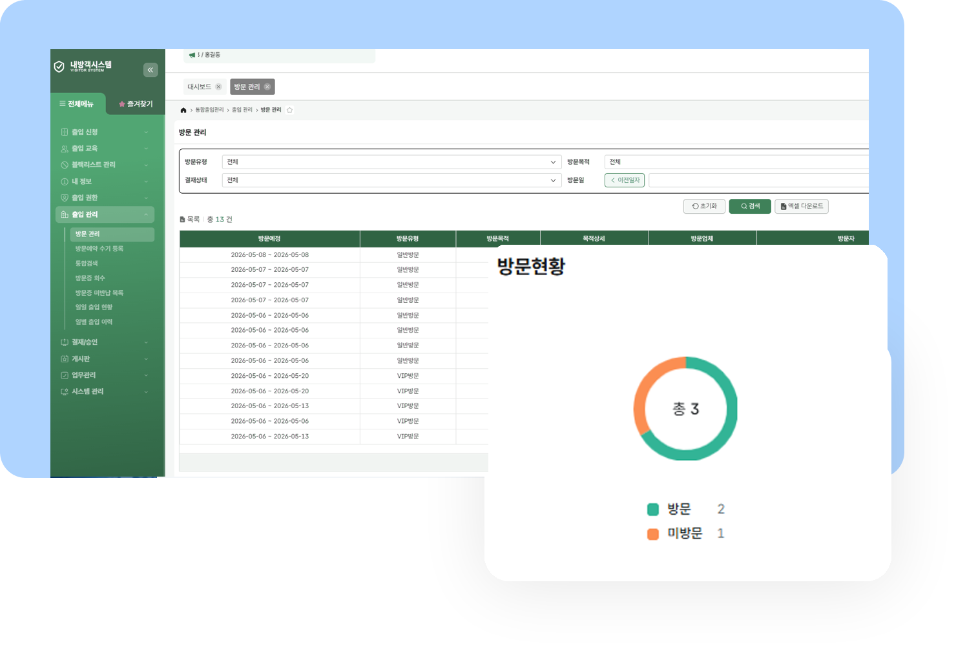The height and width of the screenshot is (651, 956).
Task: Expand the 결재/승인 menu chevron
Action: pos(146,342)
